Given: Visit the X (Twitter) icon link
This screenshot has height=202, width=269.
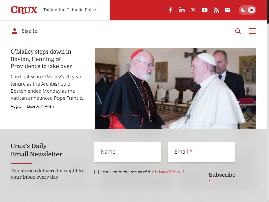Looking at the screenshot, I should 193,10.
